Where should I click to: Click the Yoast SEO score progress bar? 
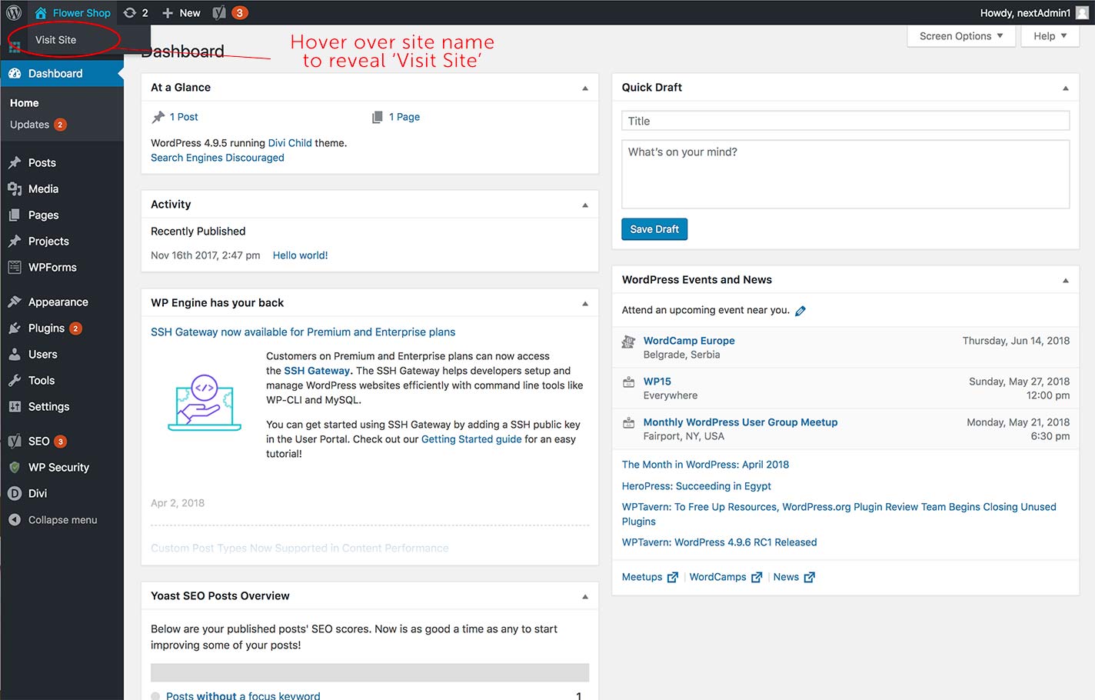pyautogui.click(x=370, y=672)
